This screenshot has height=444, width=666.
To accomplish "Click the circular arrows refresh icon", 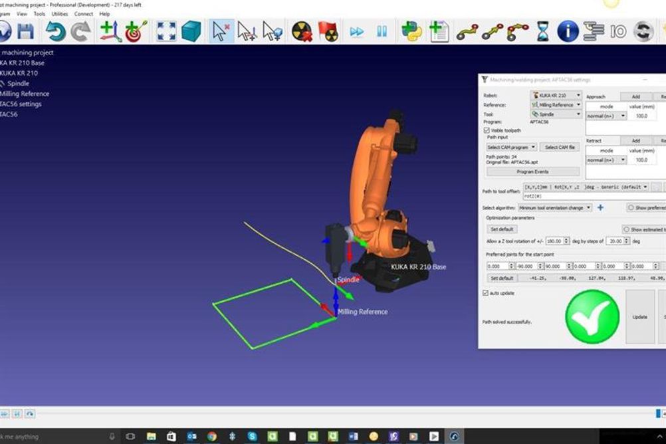I will click(643, 31).
